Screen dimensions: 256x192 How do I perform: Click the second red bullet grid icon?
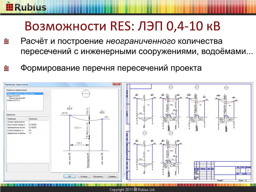tap(6, 68)
